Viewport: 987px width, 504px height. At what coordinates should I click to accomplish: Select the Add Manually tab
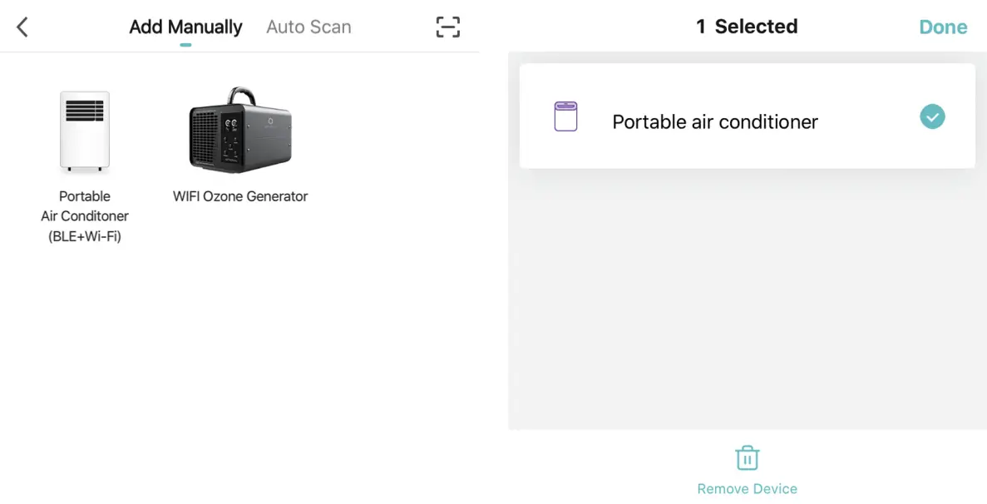[185, 26]
